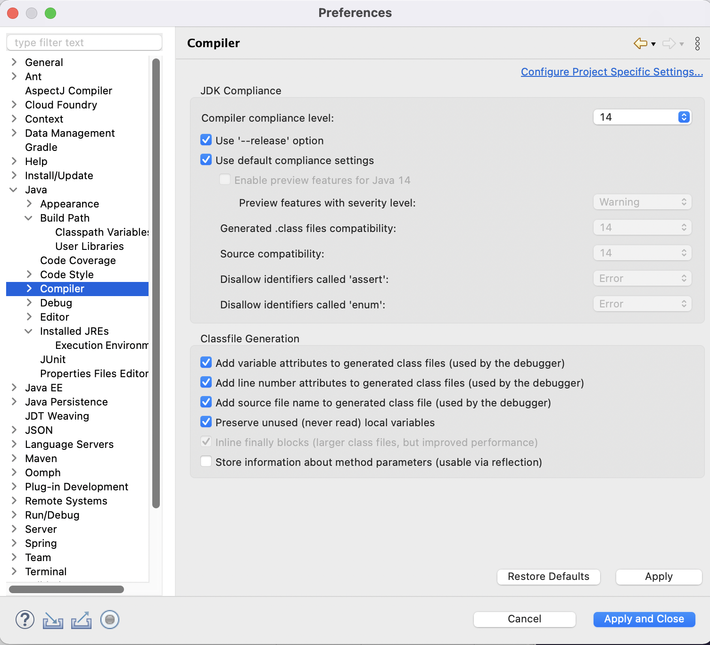Click the Help question mark icon
The height and width of the screenshot is (645, 710).
pos(25,620)
